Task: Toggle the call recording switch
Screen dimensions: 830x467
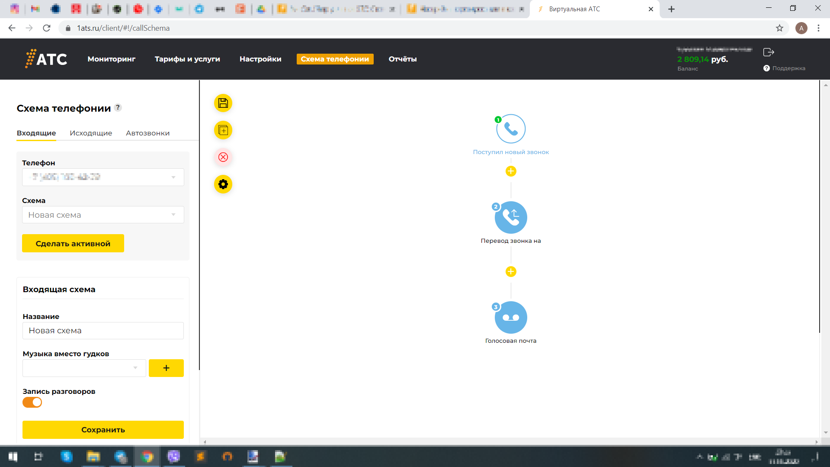Action: tap(32, 403)
